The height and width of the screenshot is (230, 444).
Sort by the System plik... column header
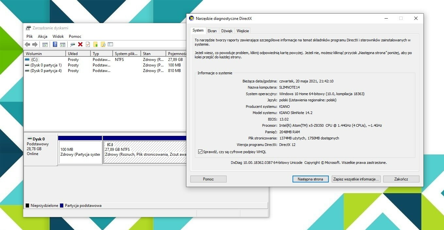point(127,53)
